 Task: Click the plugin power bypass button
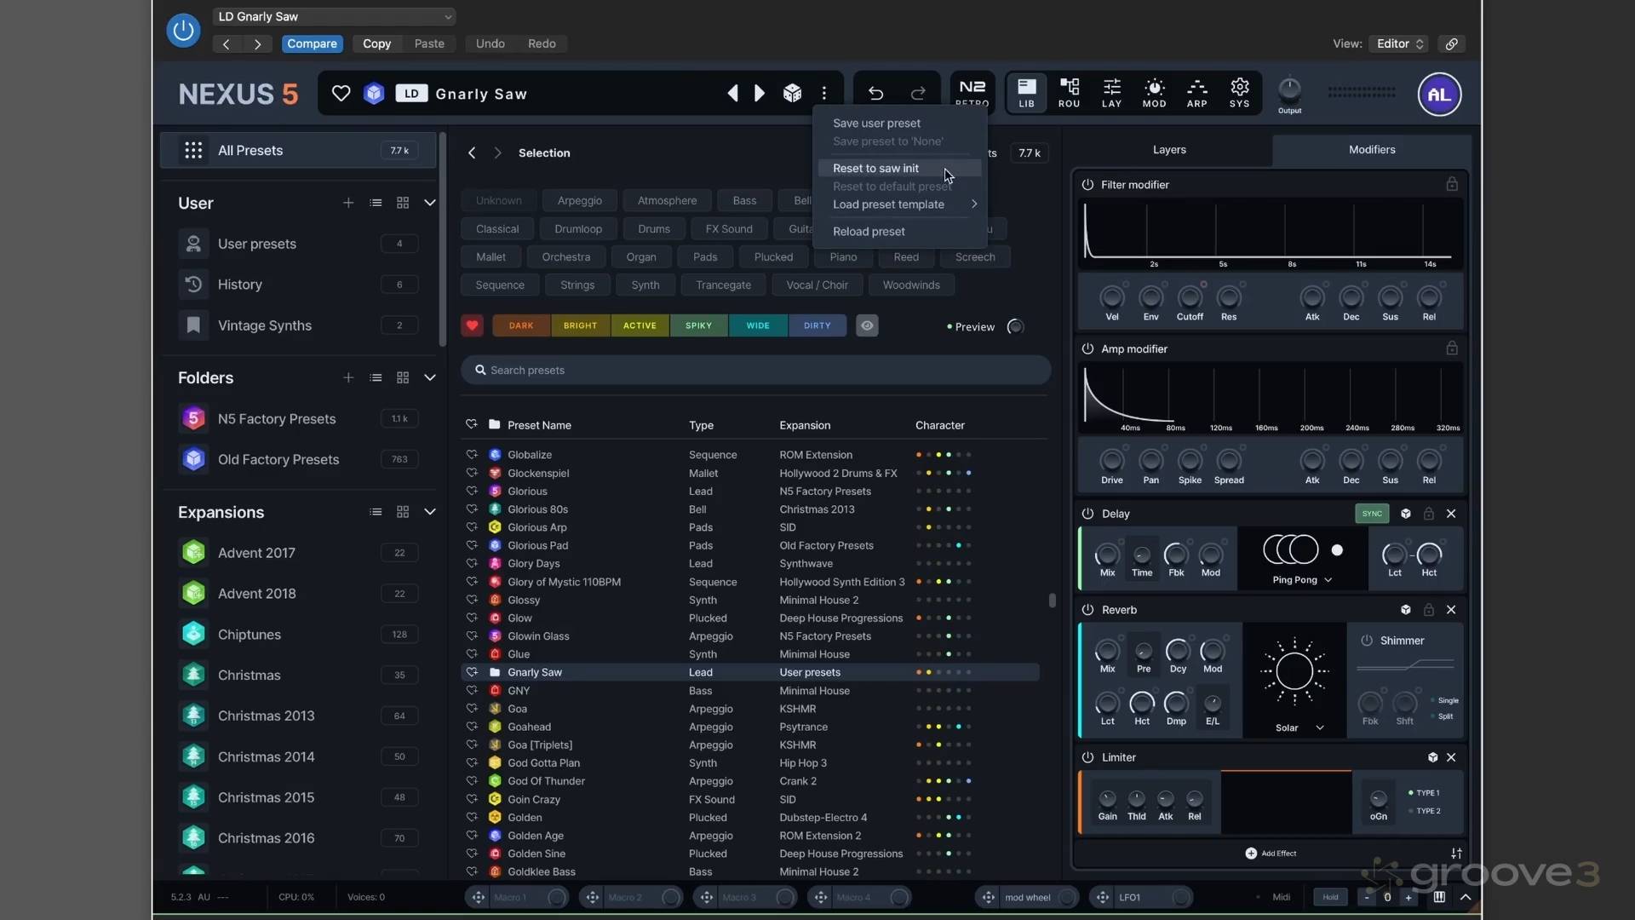click(x=183, y=31)
